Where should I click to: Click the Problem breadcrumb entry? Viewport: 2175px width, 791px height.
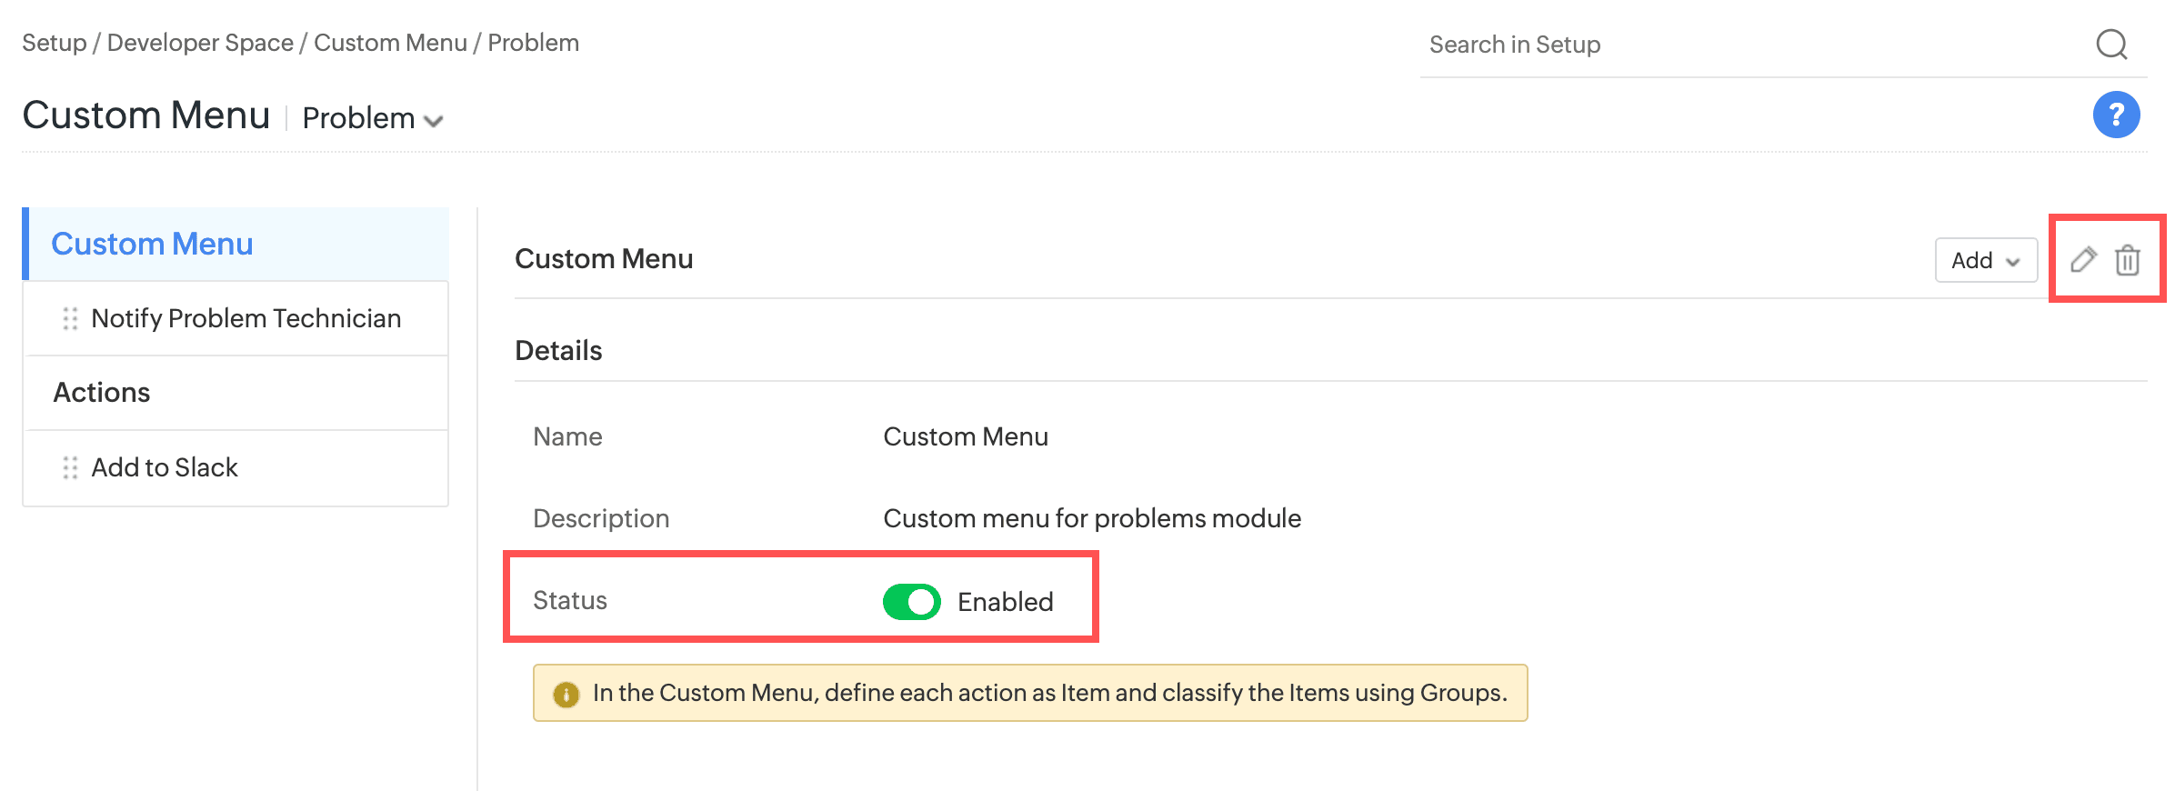534,43
